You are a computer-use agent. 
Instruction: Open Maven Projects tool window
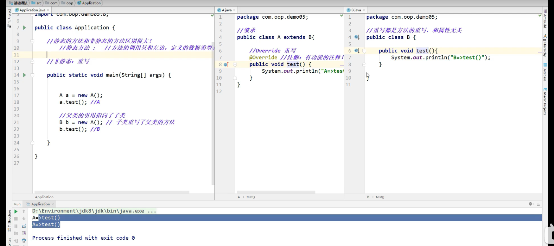click(545, 102)
